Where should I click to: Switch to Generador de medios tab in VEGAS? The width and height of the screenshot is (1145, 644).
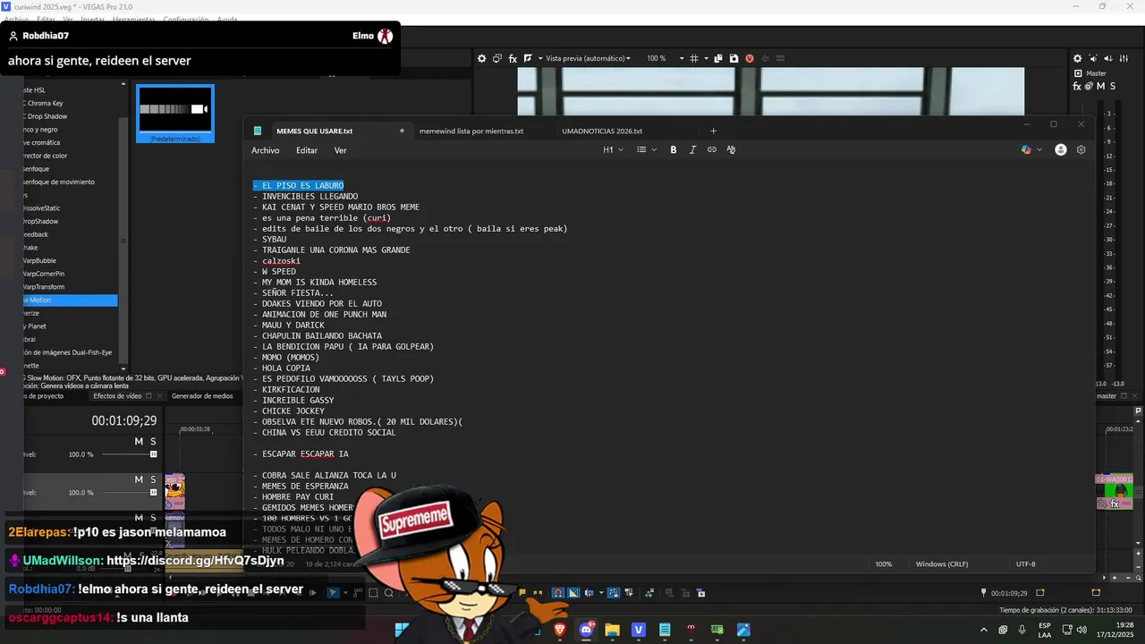click(202, 396)
